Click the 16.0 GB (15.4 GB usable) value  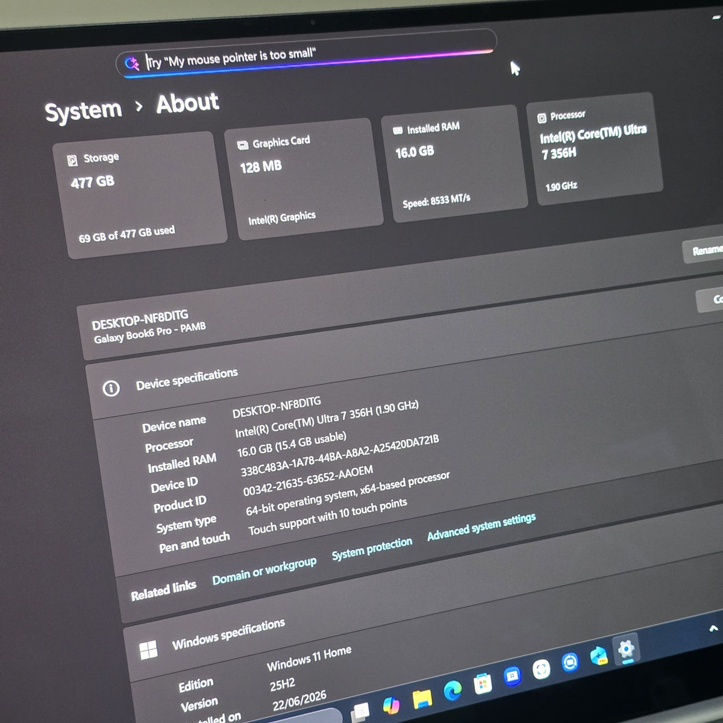point(292,444)
